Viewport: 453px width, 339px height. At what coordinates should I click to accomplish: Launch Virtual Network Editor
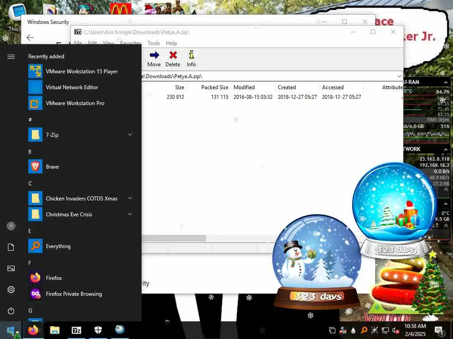tap(80, 87)
